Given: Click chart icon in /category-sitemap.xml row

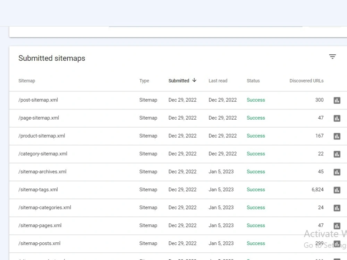Looking at the screenshot, I should [337, 154].
